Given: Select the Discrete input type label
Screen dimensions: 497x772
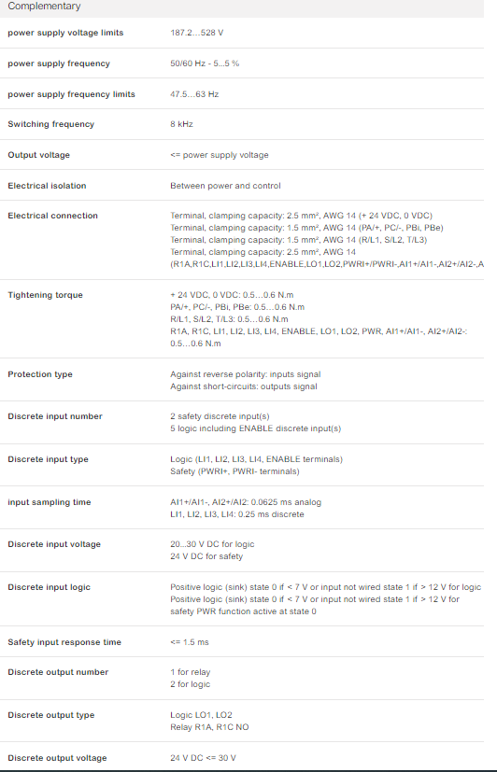Looking at the screenshot, I should point(49,459).
